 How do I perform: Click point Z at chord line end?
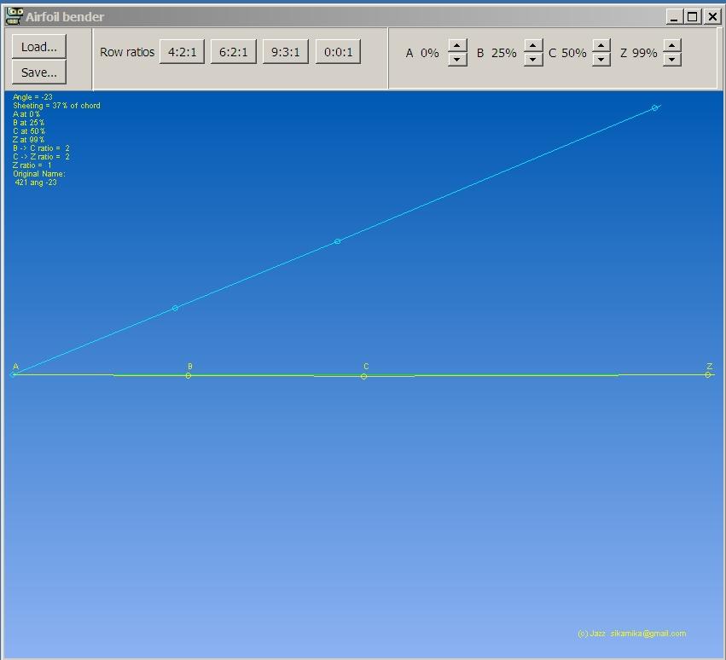pyautogui.click(x=708, y=374)
